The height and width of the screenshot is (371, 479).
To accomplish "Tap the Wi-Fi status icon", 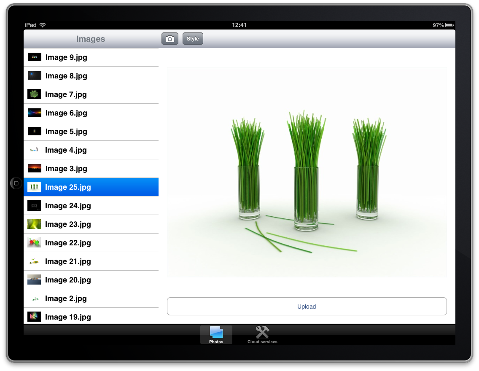I will pos(43,25).
